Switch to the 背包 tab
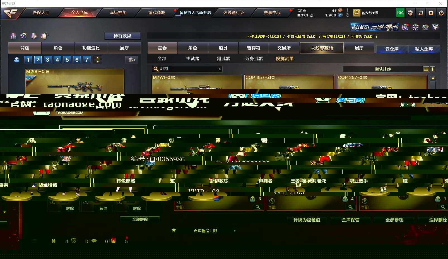 pos(25,48)
